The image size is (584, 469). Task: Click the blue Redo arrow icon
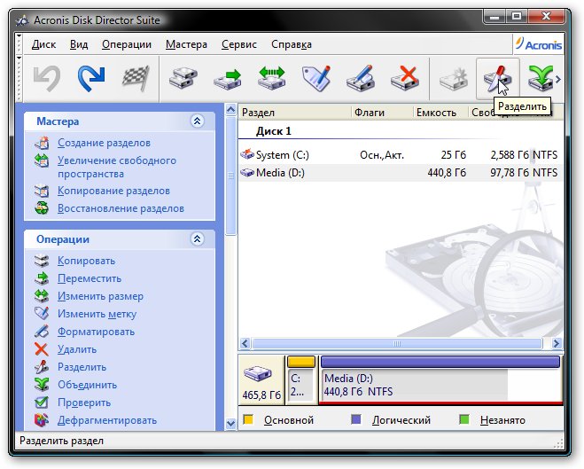tap(91, 79)
